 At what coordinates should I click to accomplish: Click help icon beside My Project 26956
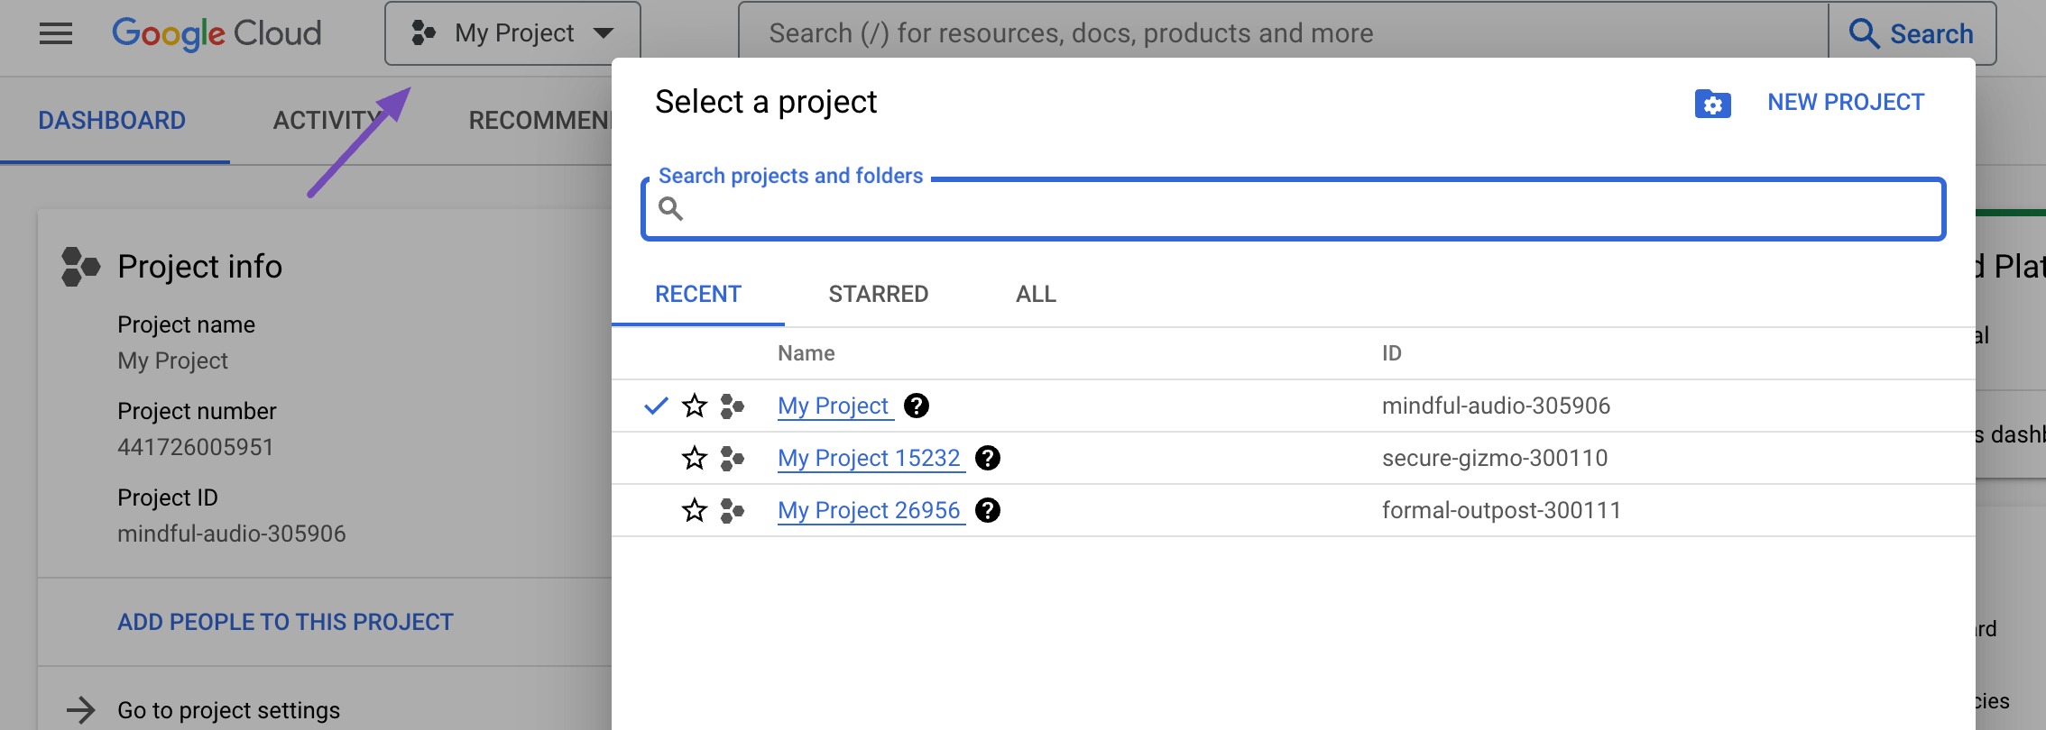click(x=988, y=510)
